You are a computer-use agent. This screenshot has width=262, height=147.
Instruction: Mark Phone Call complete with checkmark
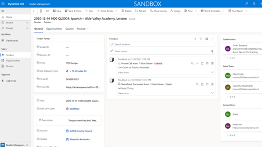point(197,63)
